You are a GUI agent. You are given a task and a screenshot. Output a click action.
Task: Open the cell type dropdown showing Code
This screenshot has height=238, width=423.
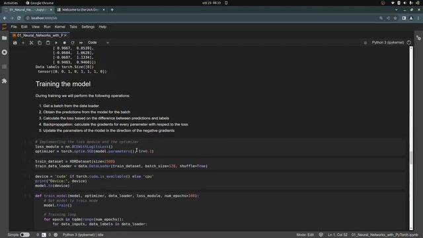tap(98, 42)
